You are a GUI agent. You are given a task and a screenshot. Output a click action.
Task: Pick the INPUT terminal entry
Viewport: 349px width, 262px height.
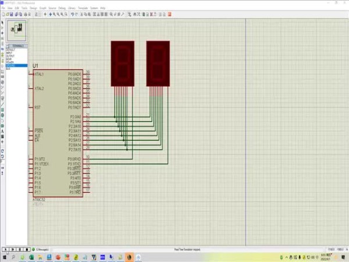point(10,52)
